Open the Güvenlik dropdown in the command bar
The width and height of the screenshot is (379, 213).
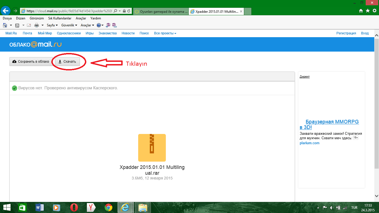pyautogui.click(x=69, y=25)
